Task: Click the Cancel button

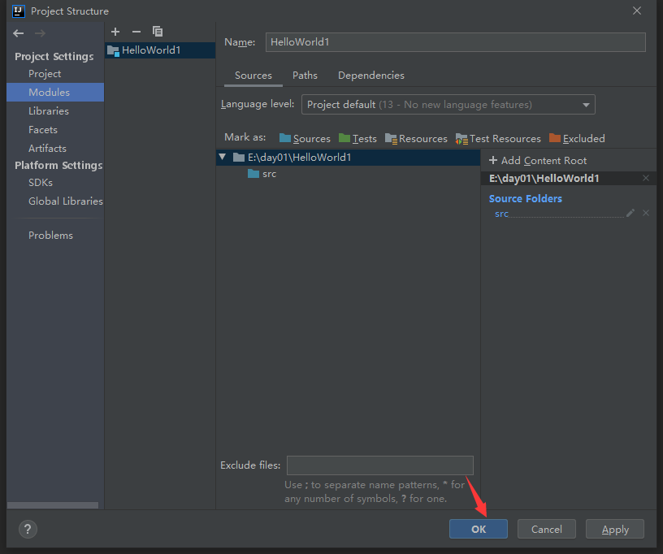Action: coord(546,529)
